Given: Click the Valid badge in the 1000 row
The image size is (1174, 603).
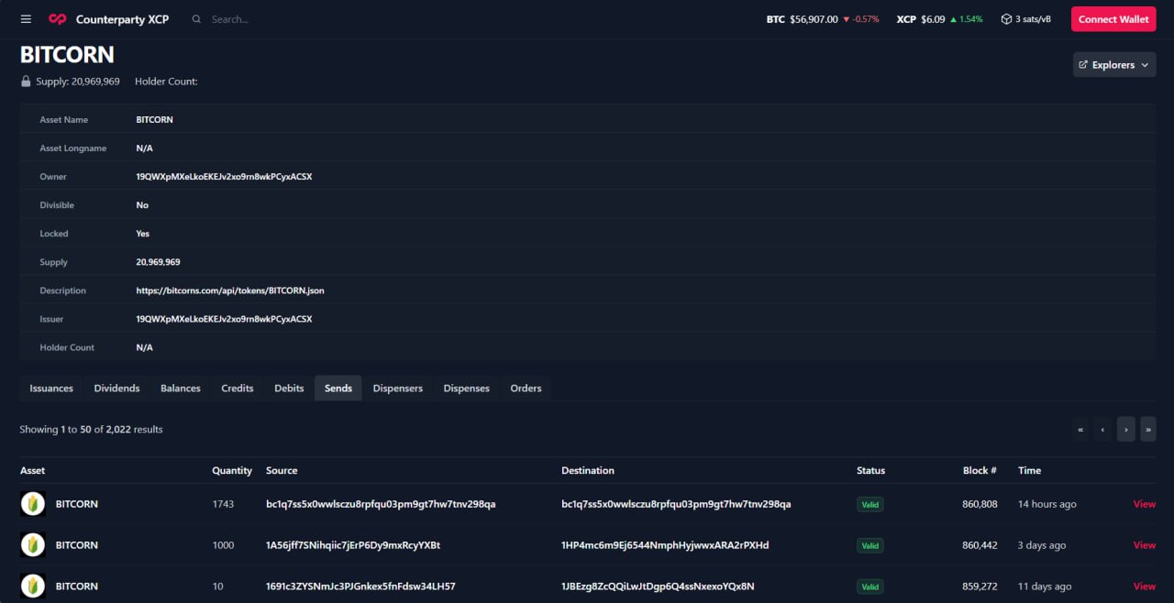Looking at the screenshot, I should tap(869, 545).
